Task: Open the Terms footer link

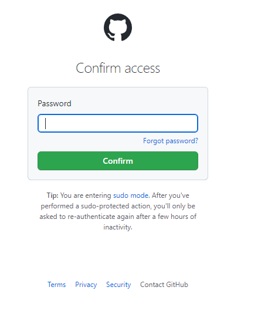Action: click(x=57, y=285)
